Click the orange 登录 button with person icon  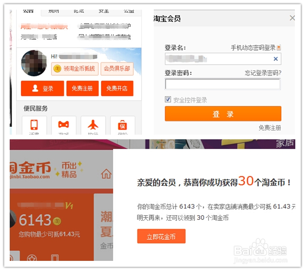pyautogui.click(x=42, y=89)
